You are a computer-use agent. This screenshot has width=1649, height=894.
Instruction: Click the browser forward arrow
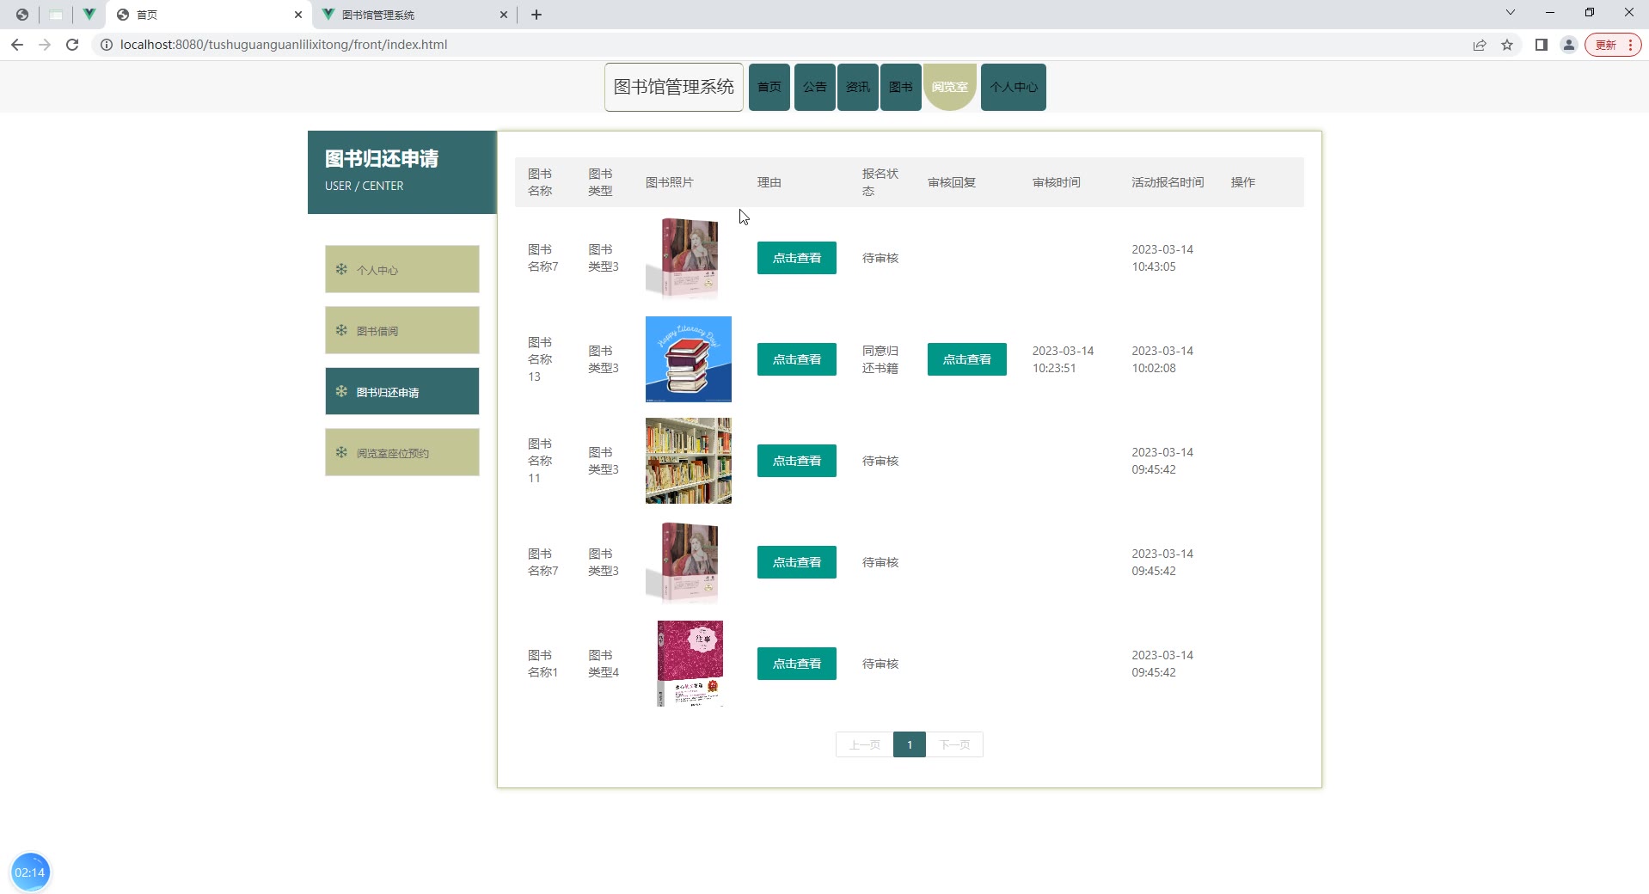click(45, 45)
